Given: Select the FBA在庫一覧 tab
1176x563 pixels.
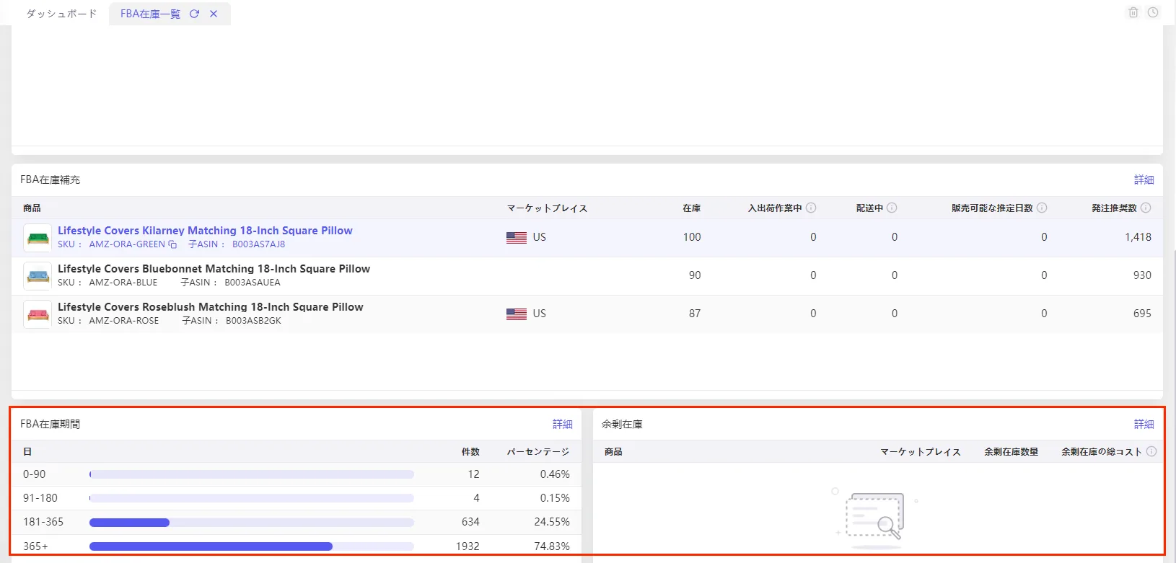Looking at the screenshot, I should (150, 14).
